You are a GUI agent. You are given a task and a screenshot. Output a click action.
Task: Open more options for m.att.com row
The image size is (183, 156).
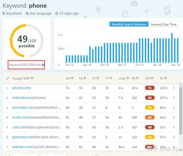[x=174, y=117]
